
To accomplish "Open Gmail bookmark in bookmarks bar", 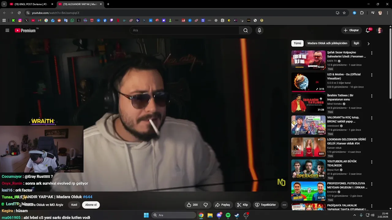I will pyautogui.click(x=40, y=20).
